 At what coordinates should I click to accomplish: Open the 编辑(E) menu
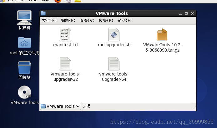68,21
